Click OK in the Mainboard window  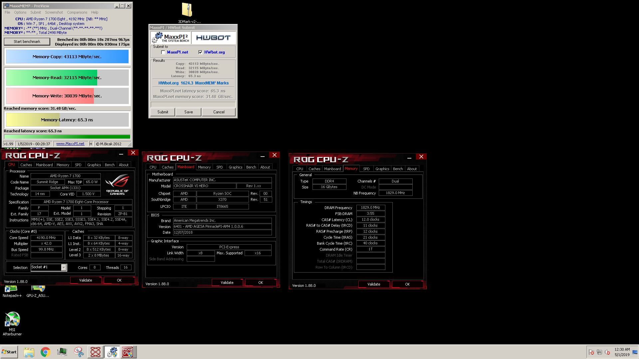[261, 283]
